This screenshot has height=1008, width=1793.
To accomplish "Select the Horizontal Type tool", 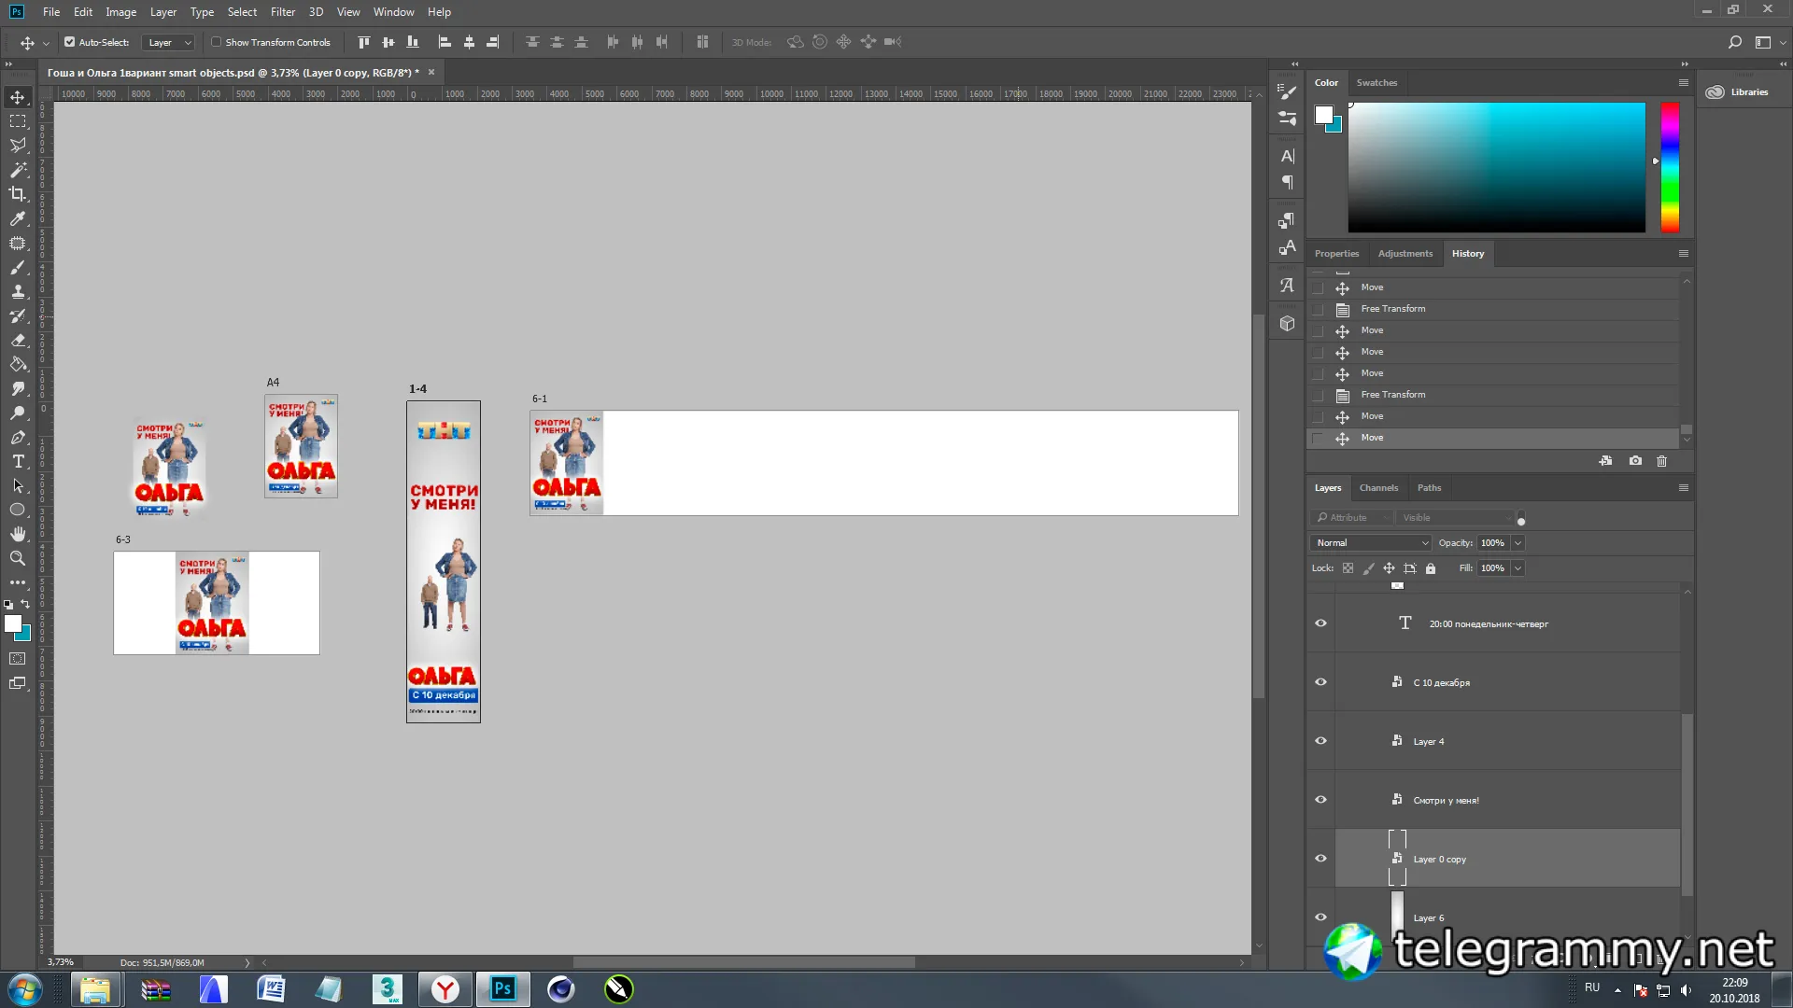I will (18, 461).
